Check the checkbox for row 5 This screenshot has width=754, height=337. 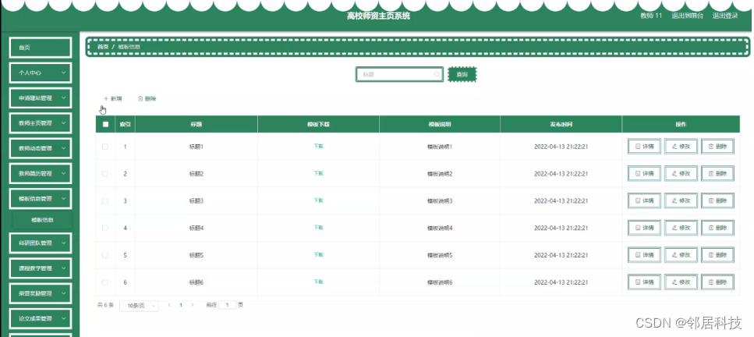105,255
